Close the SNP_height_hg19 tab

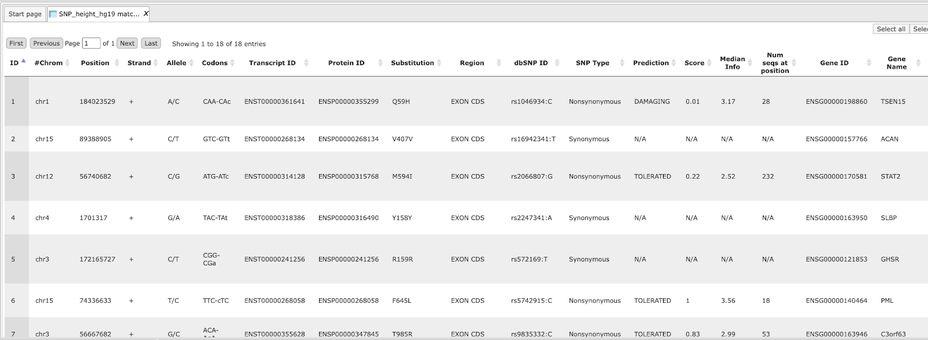coord(146,13)
